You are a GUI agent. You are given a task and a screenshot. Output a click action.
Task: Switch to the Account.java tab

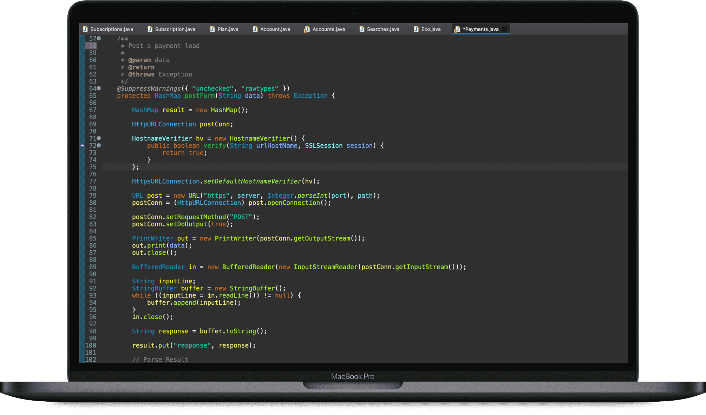275,29
